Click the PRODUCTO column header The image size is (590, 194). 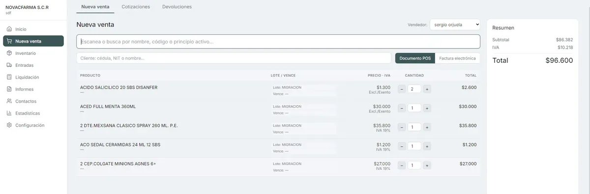[90, 75]
